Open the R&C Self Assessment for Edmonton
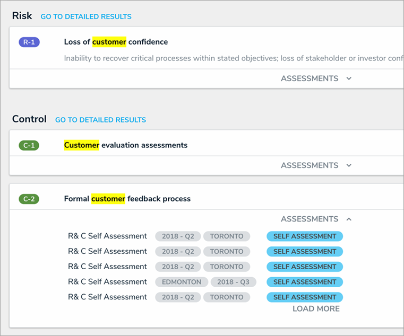The image size is (404, 336). 107,282
